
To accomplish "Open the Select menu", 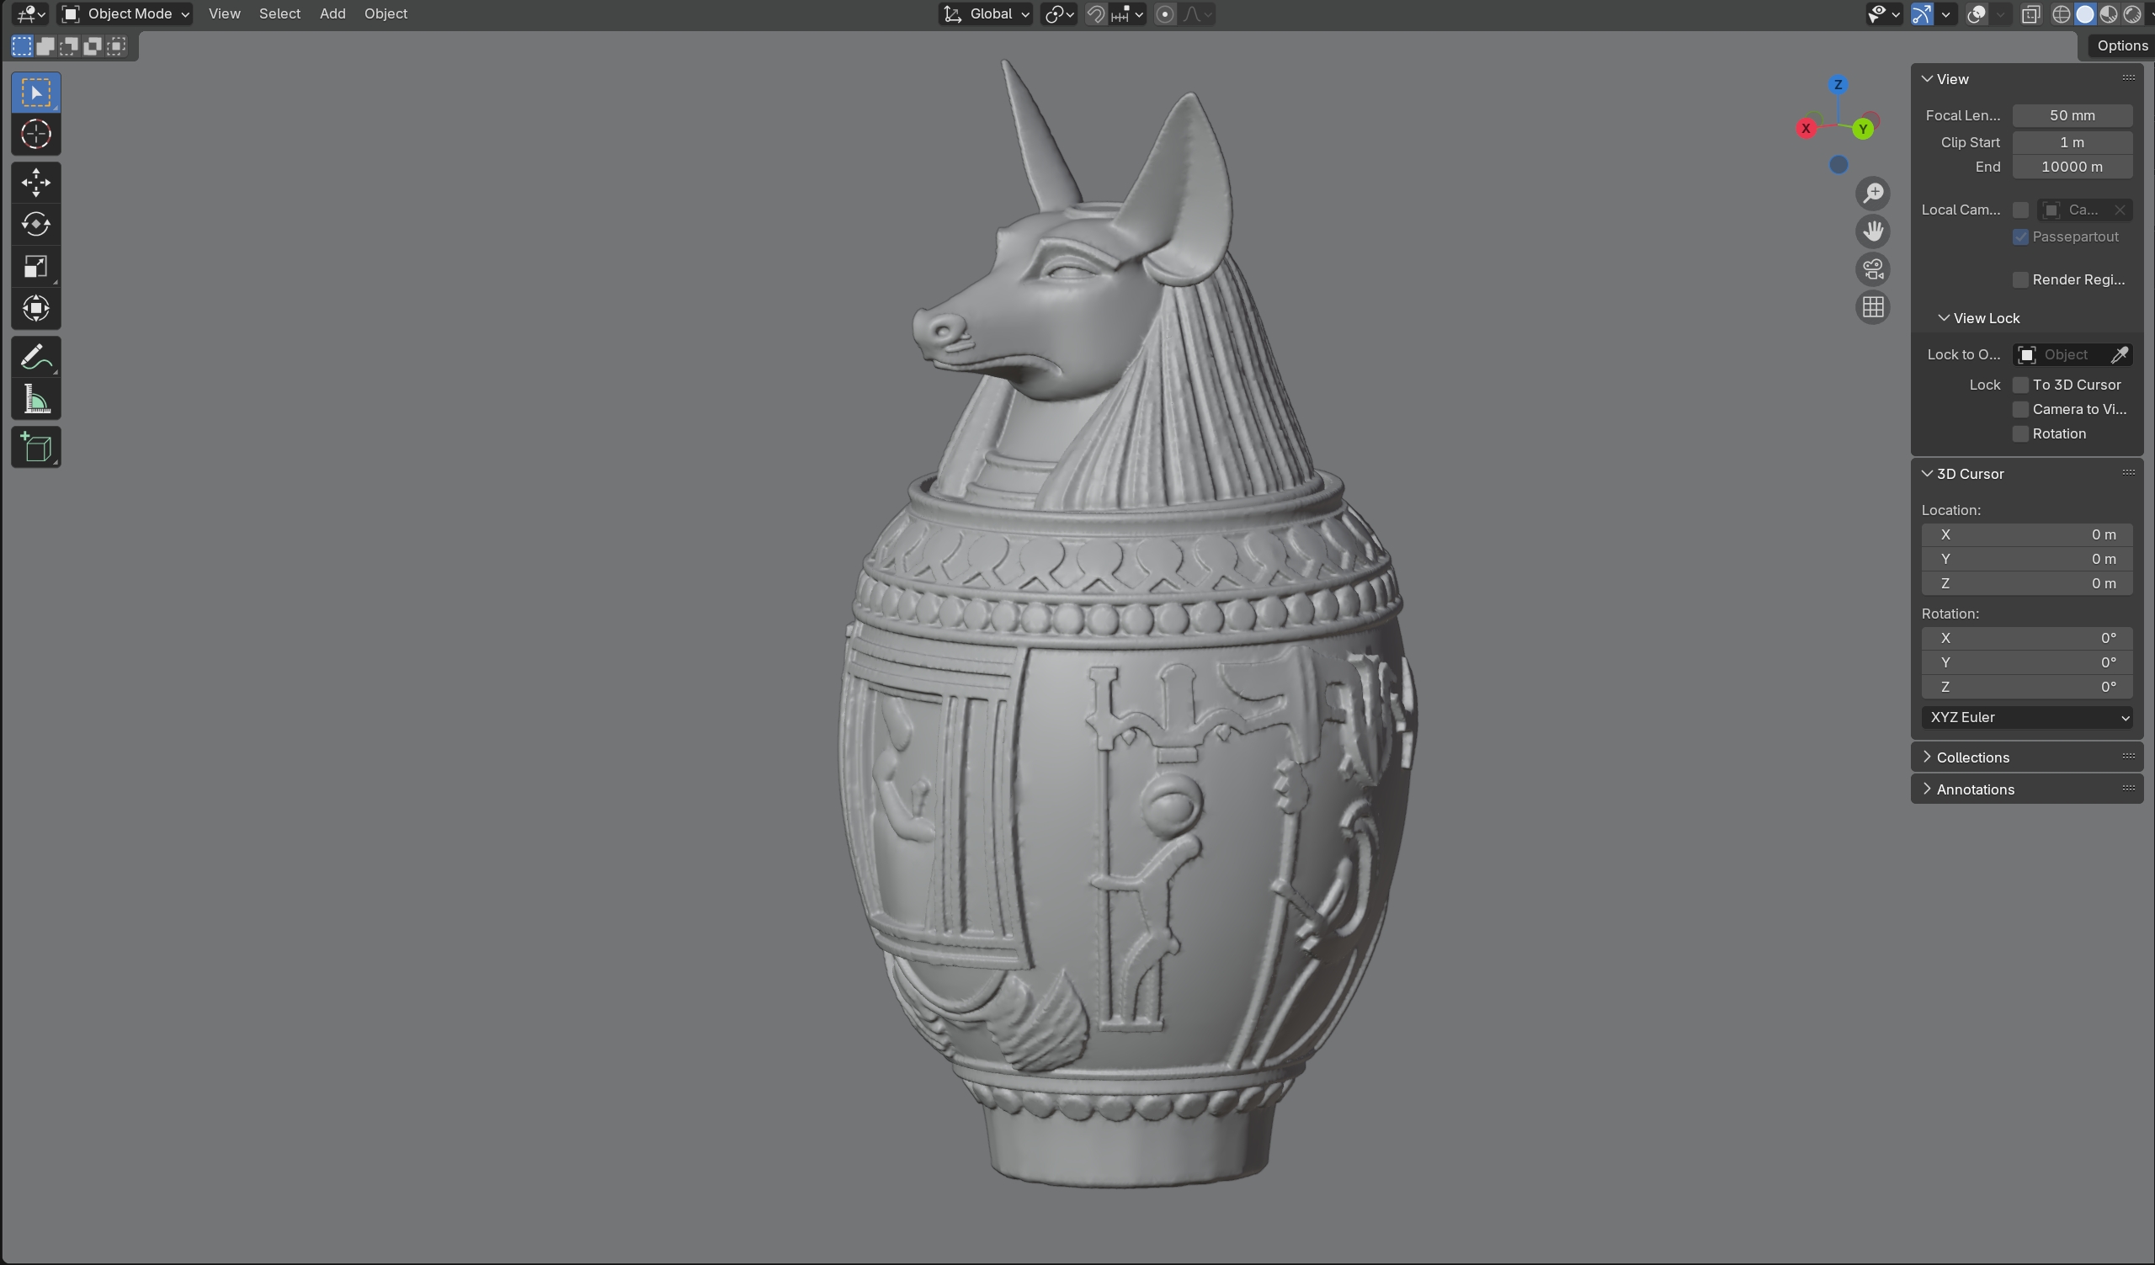I will tap(279, 13).
